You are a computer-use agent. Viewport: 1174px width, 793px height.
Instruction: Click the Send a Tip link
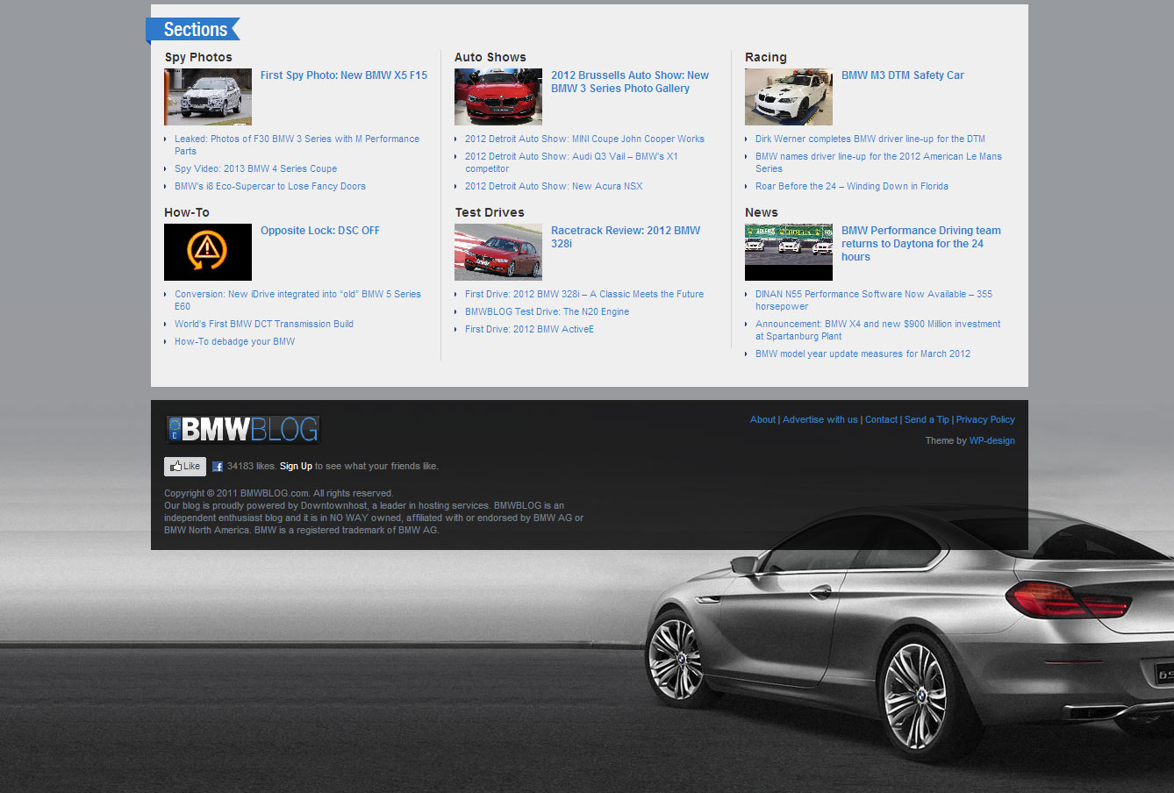[x=927, y=419]
